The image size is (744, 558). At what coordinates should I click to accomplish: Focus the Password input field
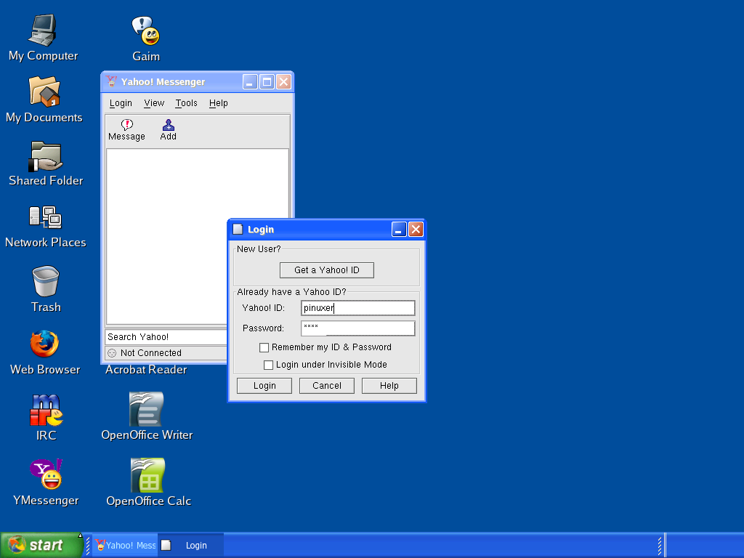(x=357, y=328)
